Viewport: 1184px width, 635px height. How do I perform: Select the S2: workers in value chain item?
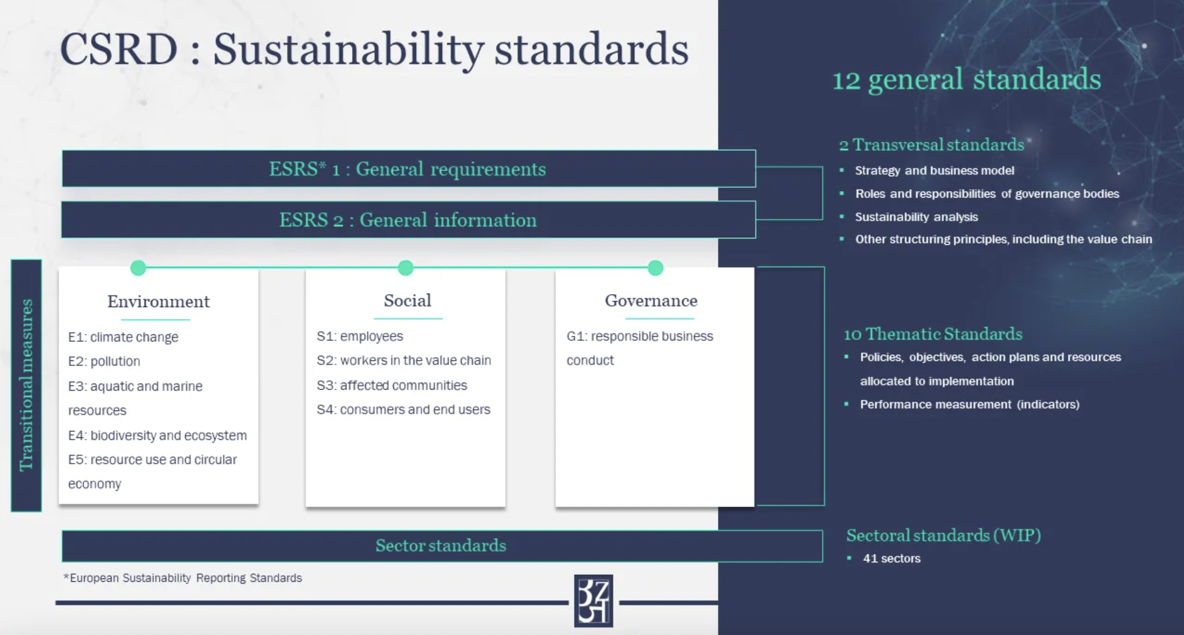[404, 360]
